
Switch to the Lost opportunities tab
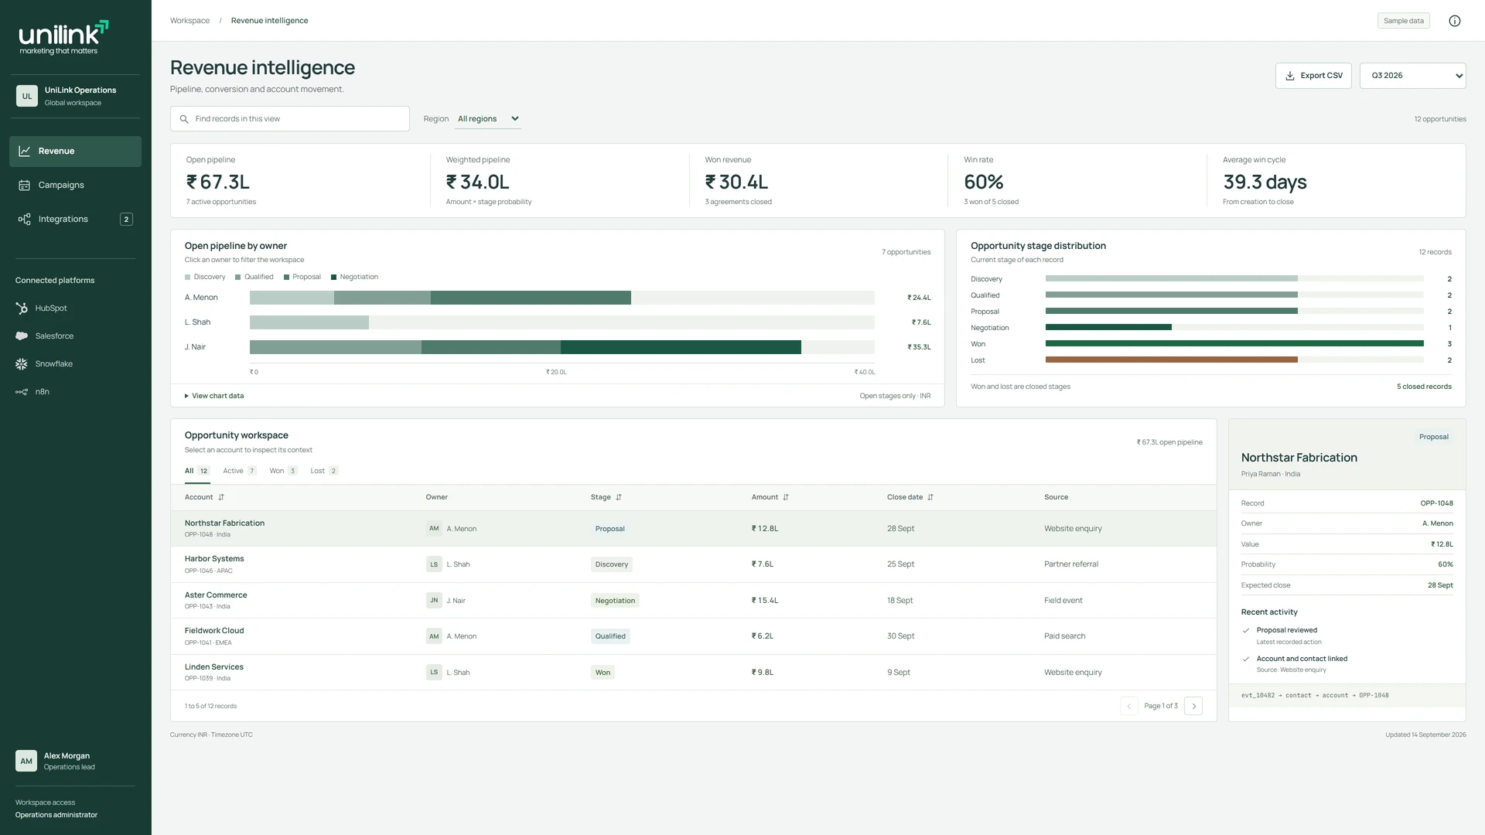(x=324, y=471)
